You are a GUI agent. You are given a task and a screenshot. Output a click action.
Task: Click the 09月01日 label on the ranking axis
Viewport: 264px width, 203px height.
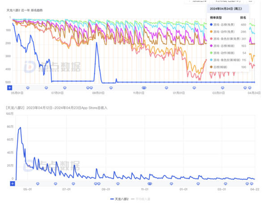tap(98, 93)
